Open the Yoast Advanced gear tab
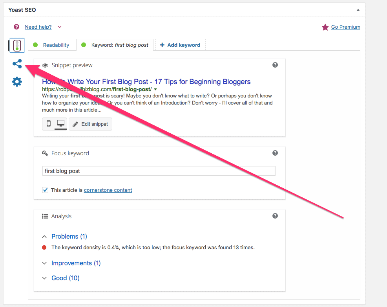Image resolution: width=387 pixels, height=307 pixels. (17, 82)
